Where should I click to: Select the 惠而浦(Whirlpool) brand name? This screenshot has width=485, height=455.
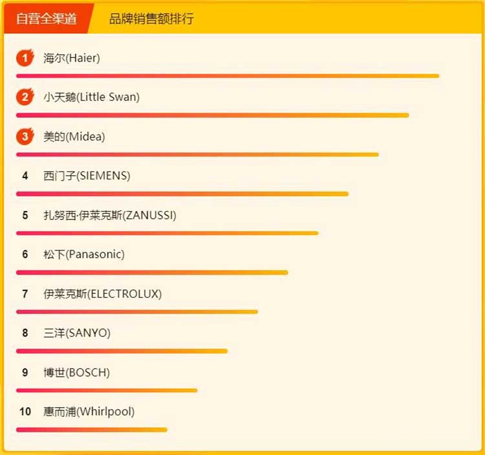point(89,412)
